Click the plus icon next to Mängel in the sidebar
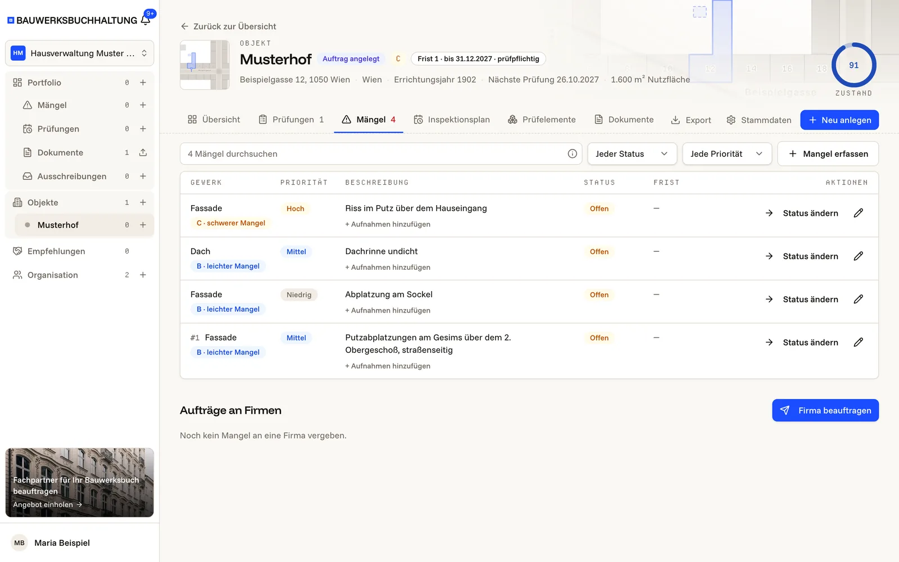899x562 pixels. pyautogui.click(x=143, y=105)
